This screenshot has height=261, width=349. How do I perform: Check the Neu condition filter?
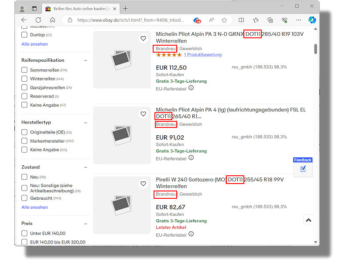[24, 177]
